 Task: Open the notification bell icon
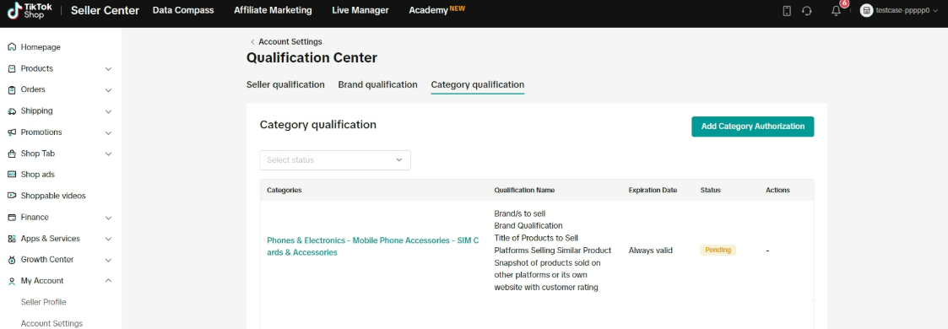(837, 11)
